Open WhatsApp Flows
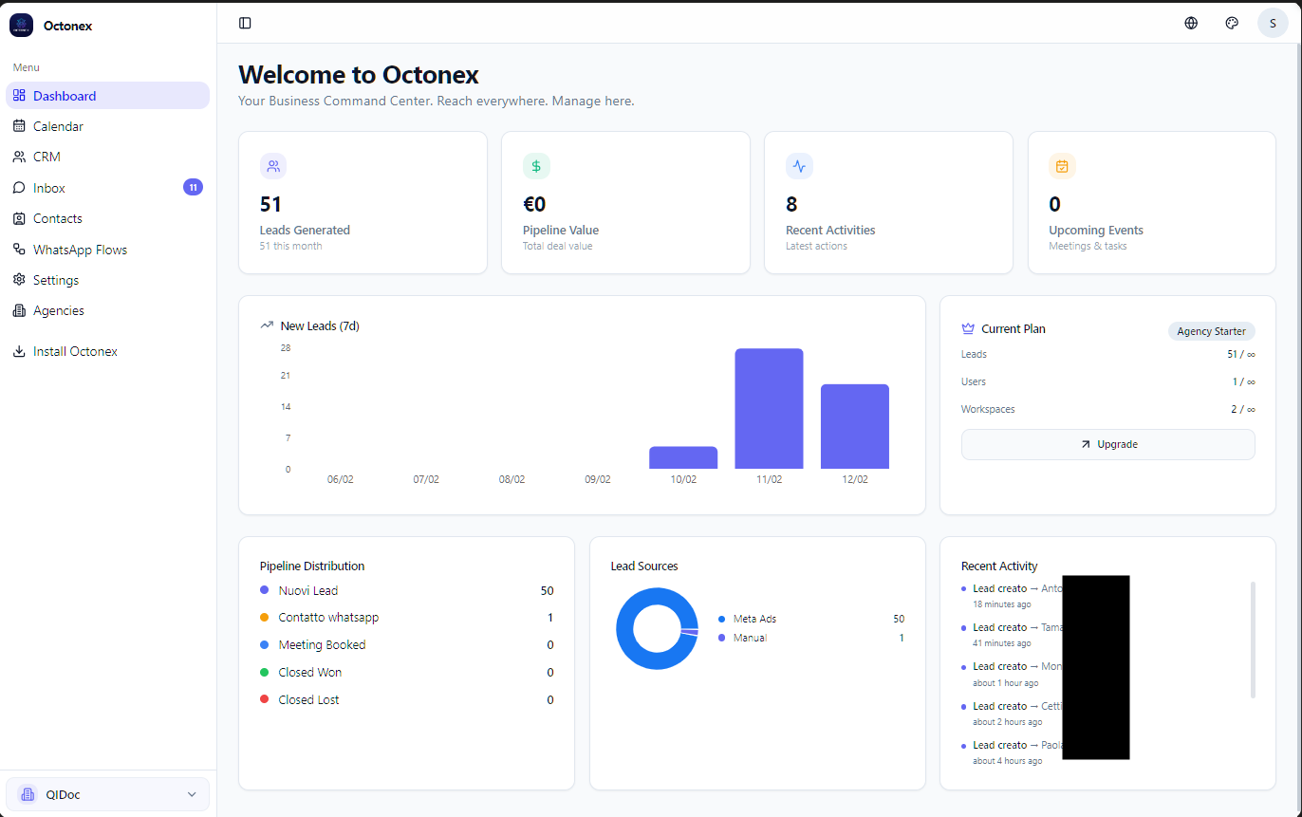This screenshot has width=1302, height=817. point(80,249)
